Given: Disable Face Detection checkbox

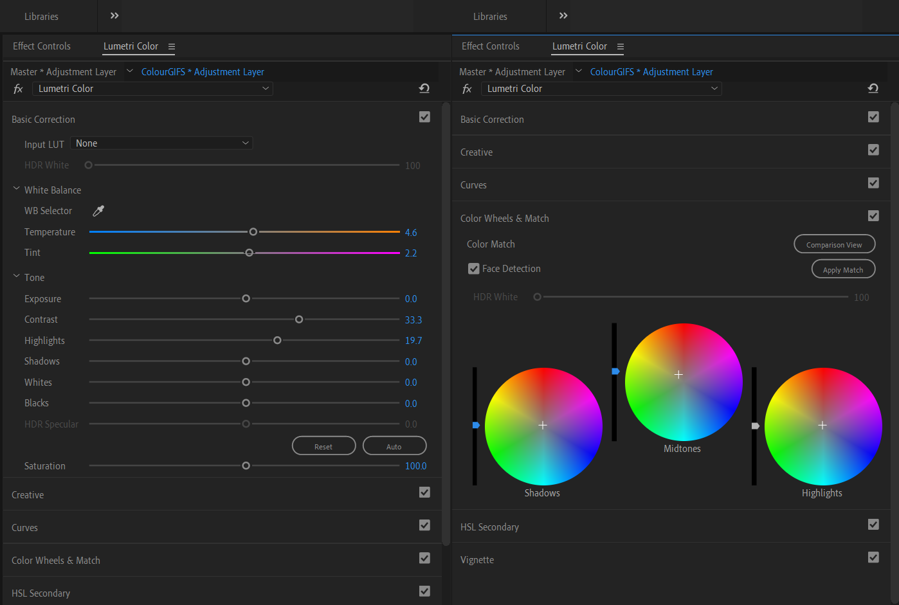Looking at the screenshot, I should click(474, 269).
